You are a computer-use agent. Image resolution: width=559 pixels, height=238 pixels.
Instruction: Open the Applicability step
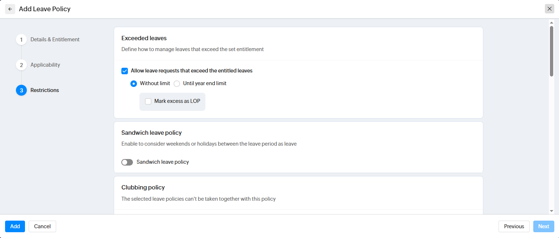45,65
